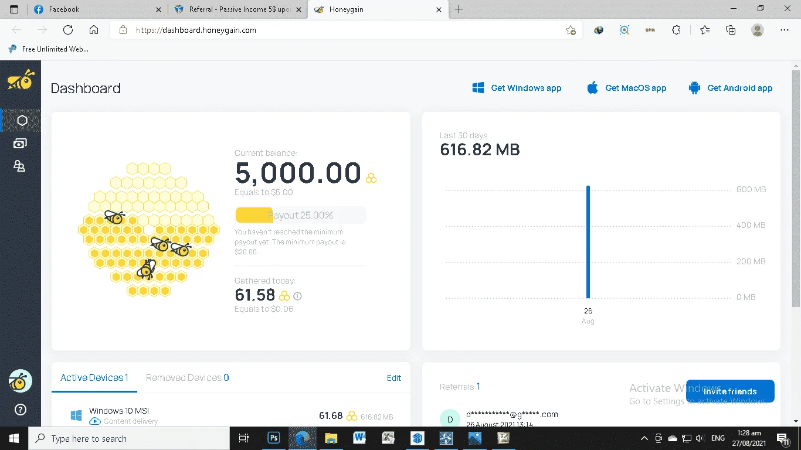The image size is (801, 450).
Task: Click the site lock icon in address bar
Action: pyautogui.click(x=123, y=30)
